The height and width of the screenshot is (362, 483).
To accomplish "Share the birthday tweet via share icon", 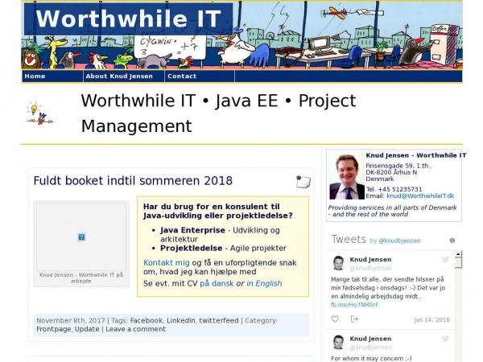I will coord(354,319).
